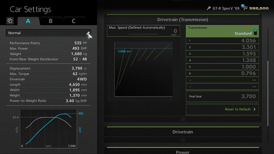Select settings sheet A tab

coord(28,21)
